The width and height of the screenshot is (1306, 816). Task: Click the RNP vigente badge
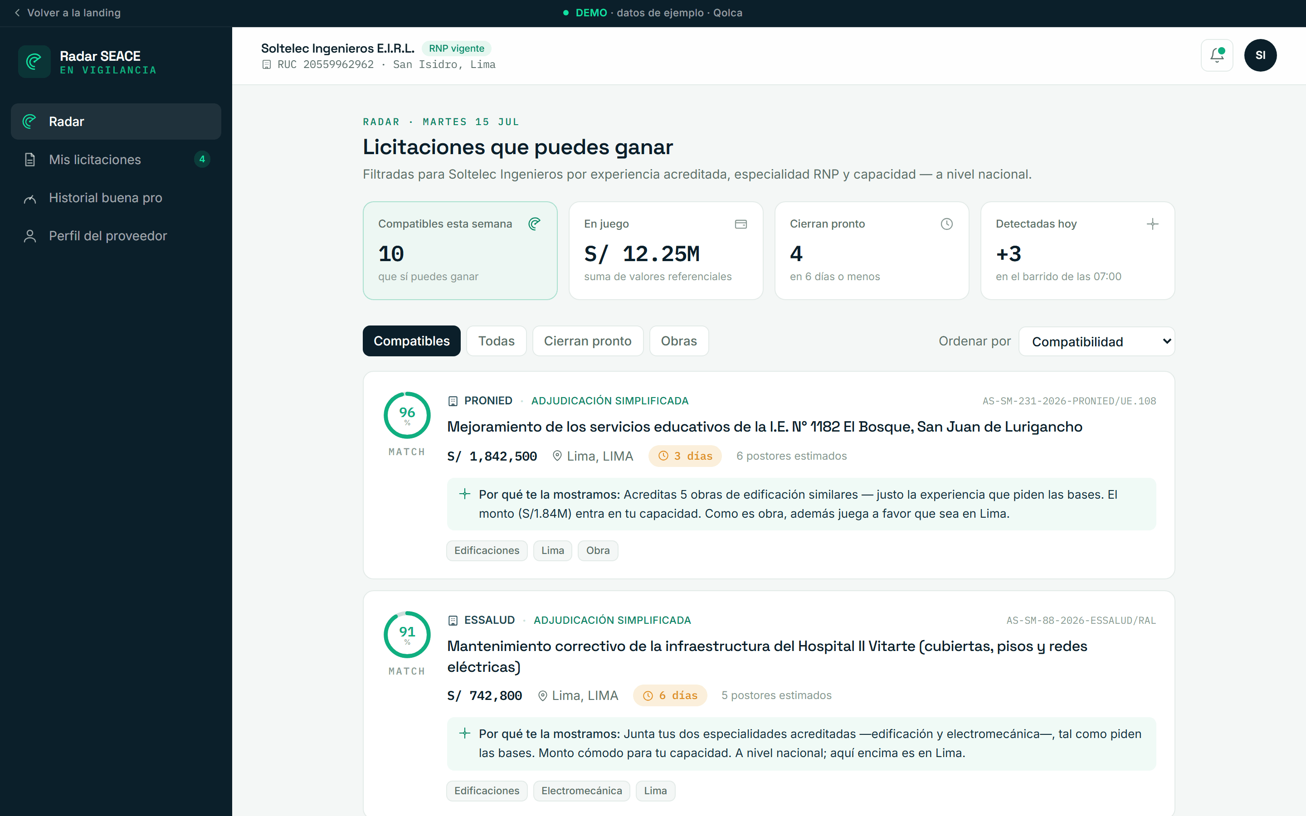(x=457, y=49)
